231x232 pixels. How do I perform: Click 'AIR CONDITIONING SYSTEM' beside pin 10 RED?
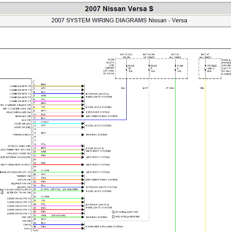(102, 116)
